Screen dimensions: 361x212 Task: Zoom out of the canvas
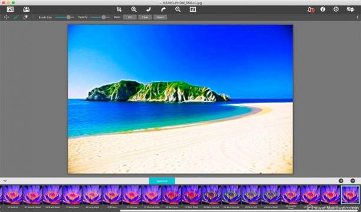click(x=178, y=9)
